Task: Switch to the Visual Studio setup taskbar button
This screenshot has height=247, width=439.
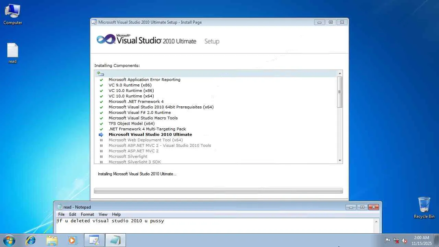Action: tap(94, 240)
